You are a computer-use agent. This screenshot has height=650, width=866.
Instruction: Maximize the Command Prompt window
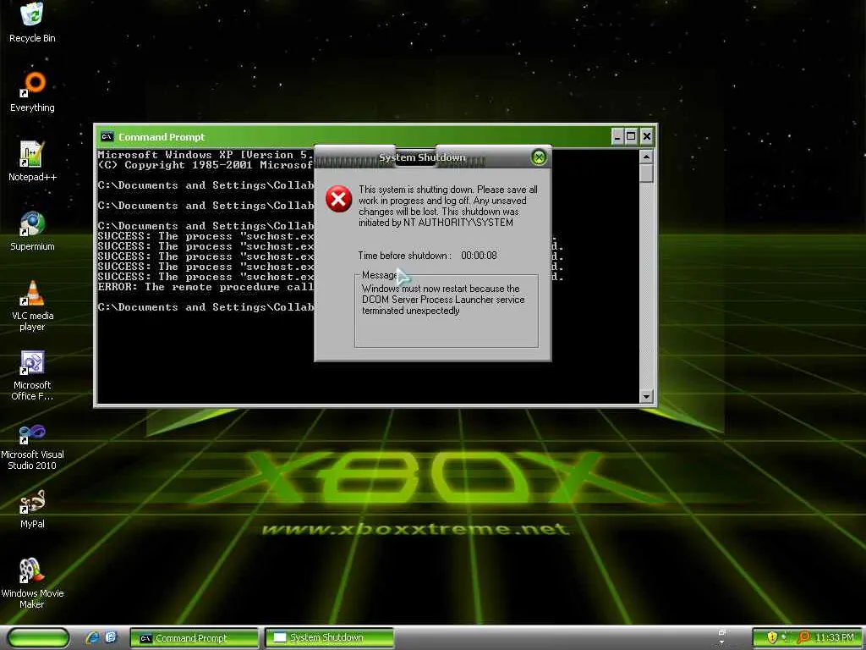(632, 136)
